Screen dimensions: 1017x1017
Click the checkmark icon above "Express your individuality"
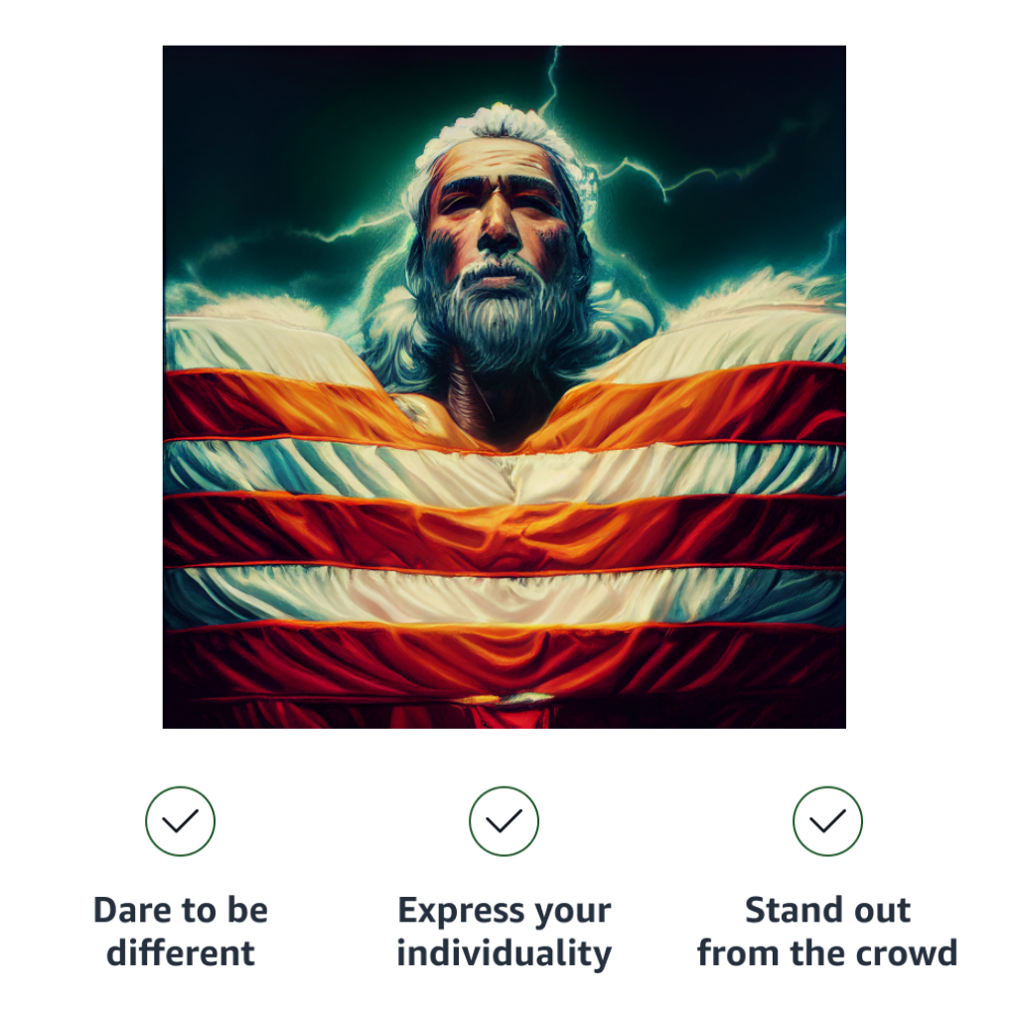click(504, 821)
